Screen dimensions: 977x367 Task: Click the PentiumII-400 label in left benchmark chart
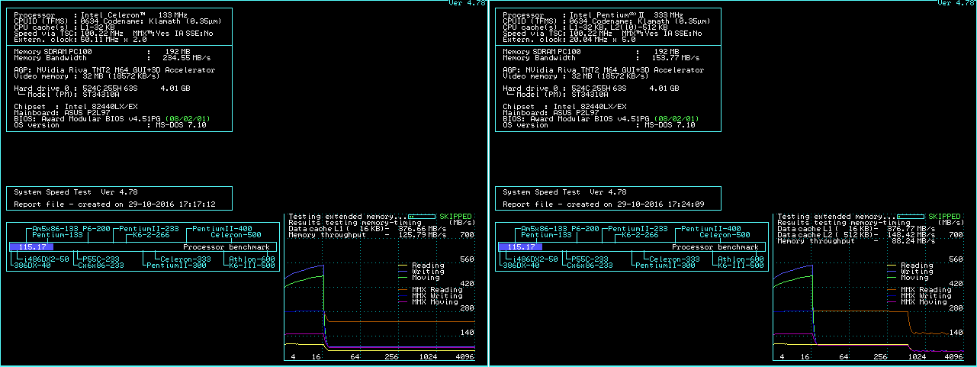222,229
